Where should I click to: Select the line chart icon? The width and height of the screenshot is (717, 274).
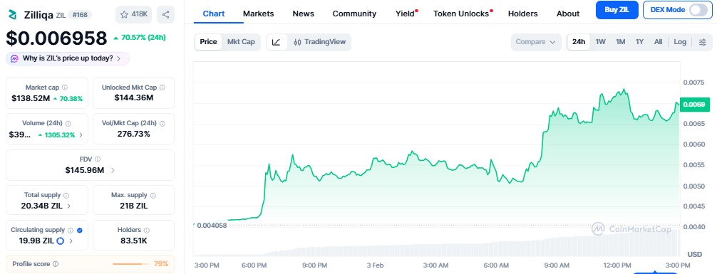[277, 42]
